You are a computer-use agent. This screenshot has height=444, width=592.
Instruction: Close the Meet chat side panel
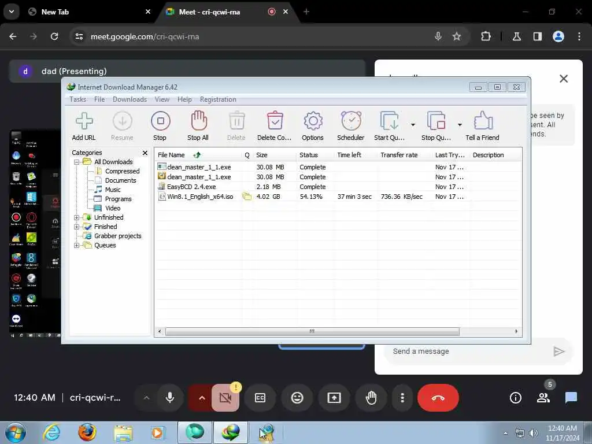[x=564, y=79]
